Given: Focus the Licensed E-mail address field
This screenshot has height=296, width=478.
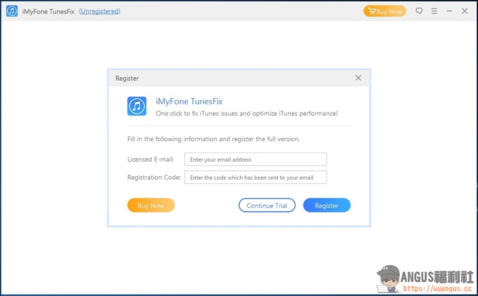Looking at the screenshot, I should pos(256,159).
